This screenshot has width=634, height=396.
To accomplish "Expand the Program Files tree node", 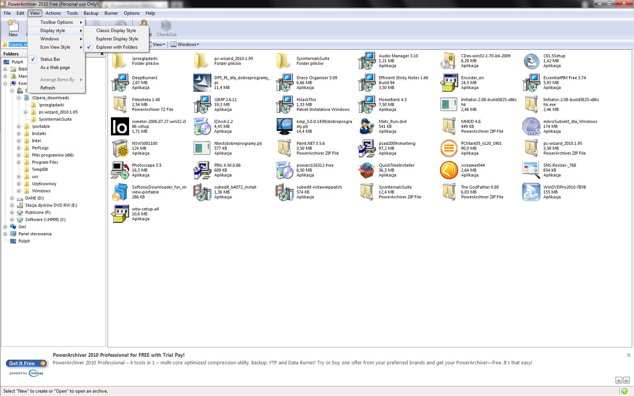I will [x=18, y=162].
